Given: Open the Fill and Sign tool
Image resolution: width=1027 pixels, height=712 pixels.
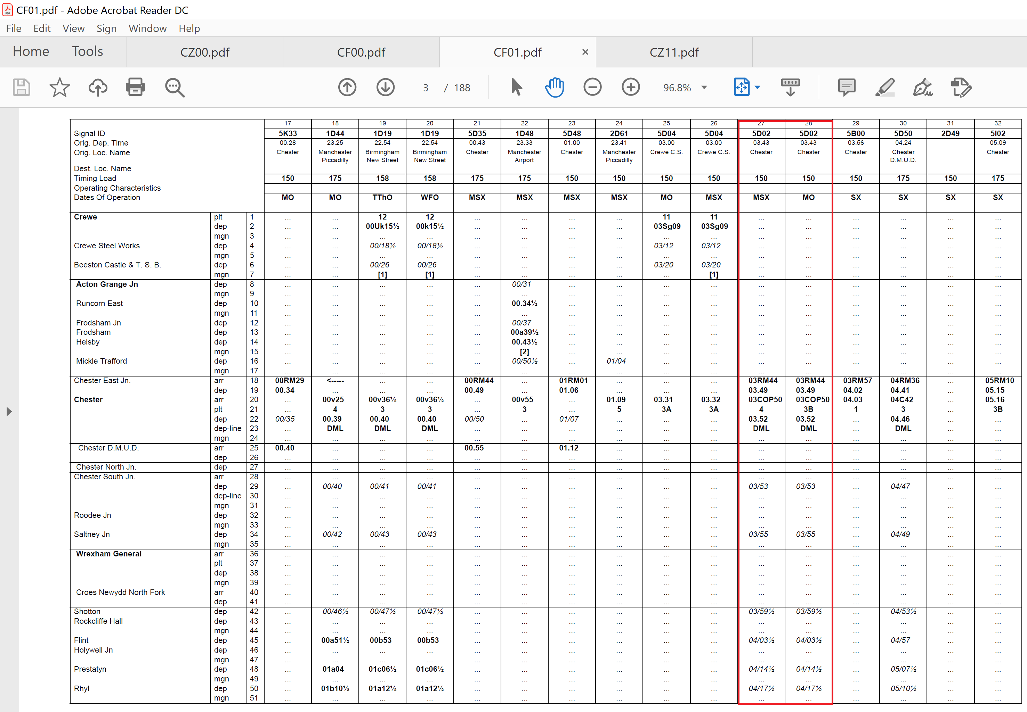Looking at the screenshot, I should coord(923,88).
